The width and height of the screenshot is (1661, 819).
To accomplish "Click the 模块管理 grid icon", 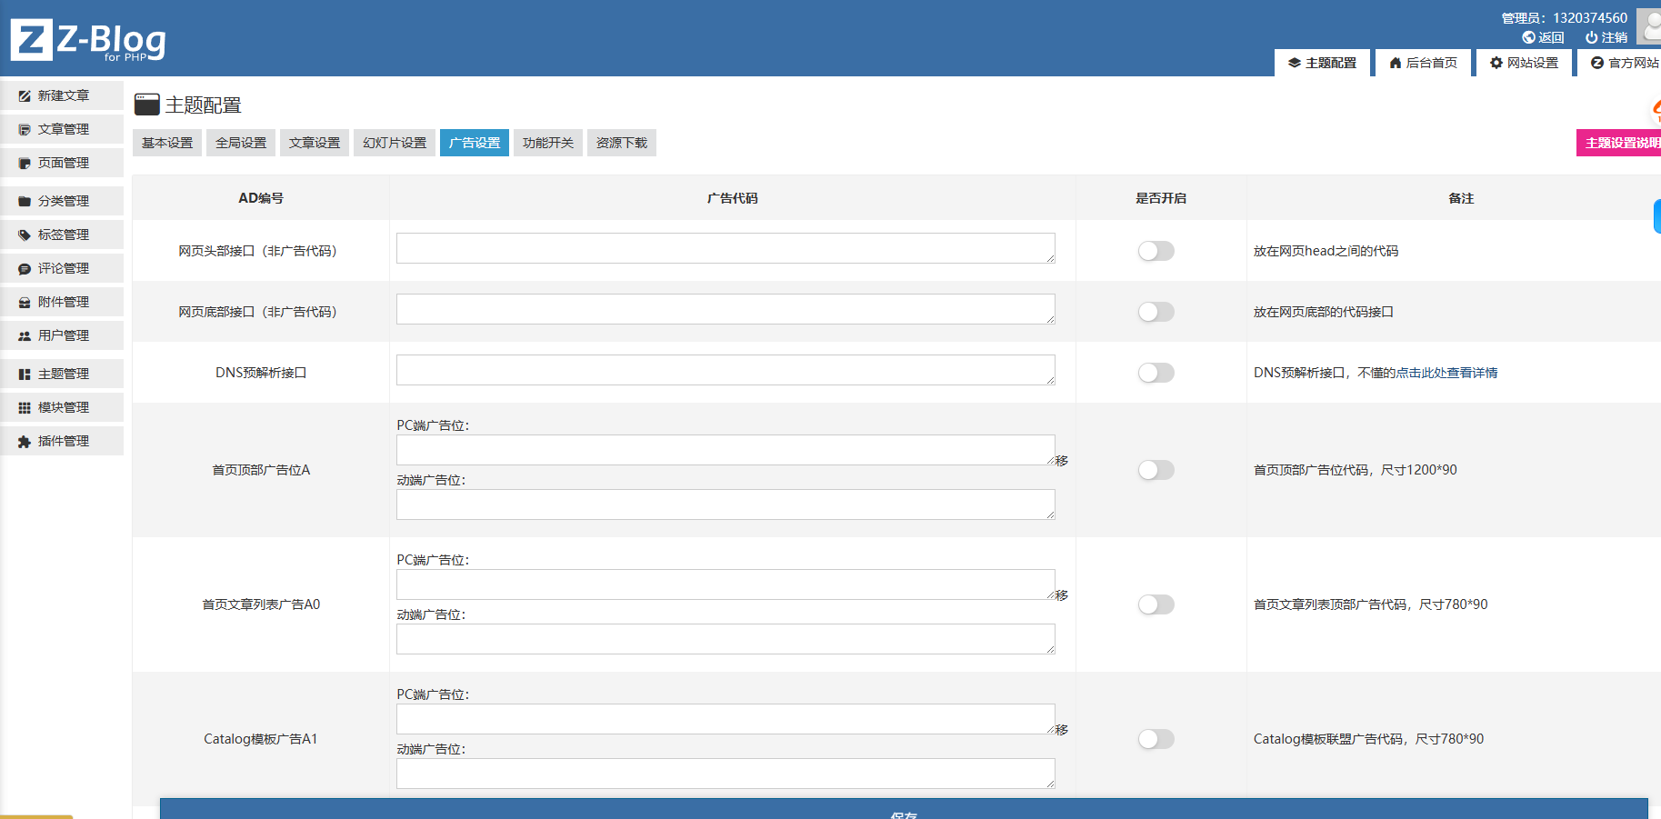I will (x=25, y=407).
